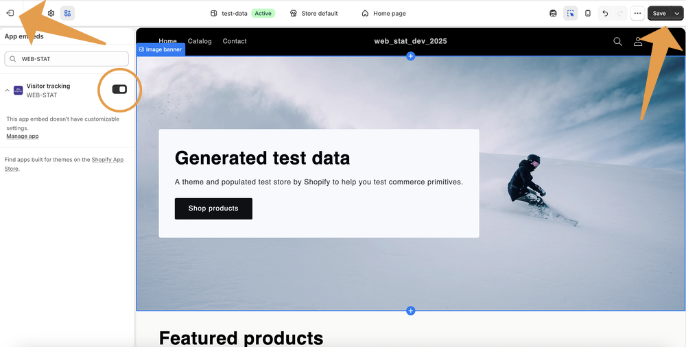Click the app embeds search field

[67, 59]
